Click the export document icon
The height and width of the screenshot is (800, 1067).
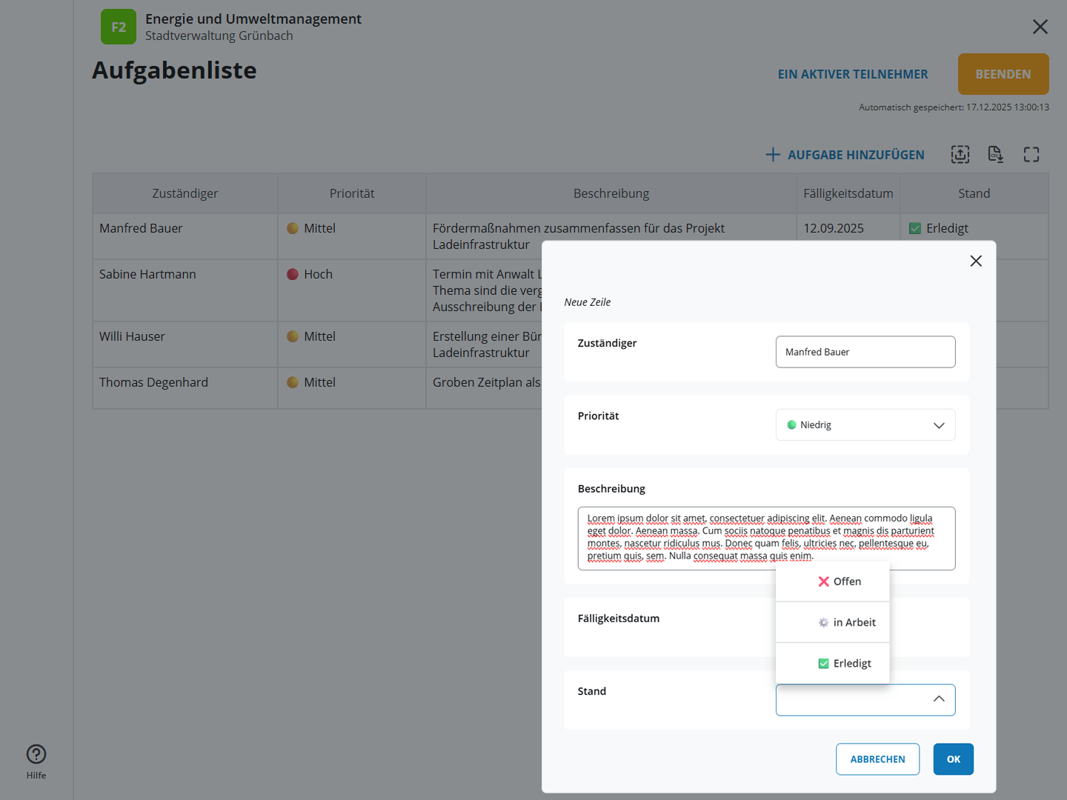pyautogui.click(x=996, y=154)
